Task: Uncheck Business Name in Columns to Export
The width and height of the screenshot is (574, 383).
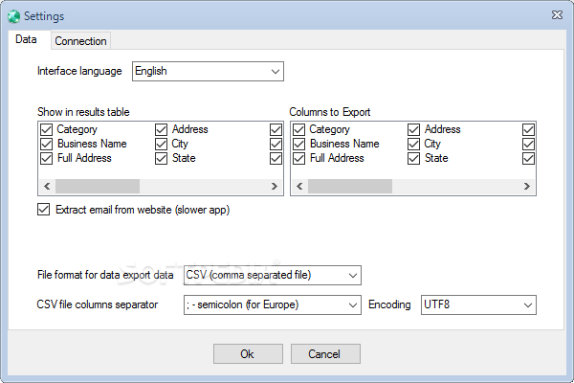Action: pyautogui.click(x=299, y=144)
